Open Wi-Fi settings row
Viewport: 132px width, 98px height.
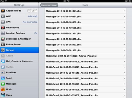coord(19,16)
